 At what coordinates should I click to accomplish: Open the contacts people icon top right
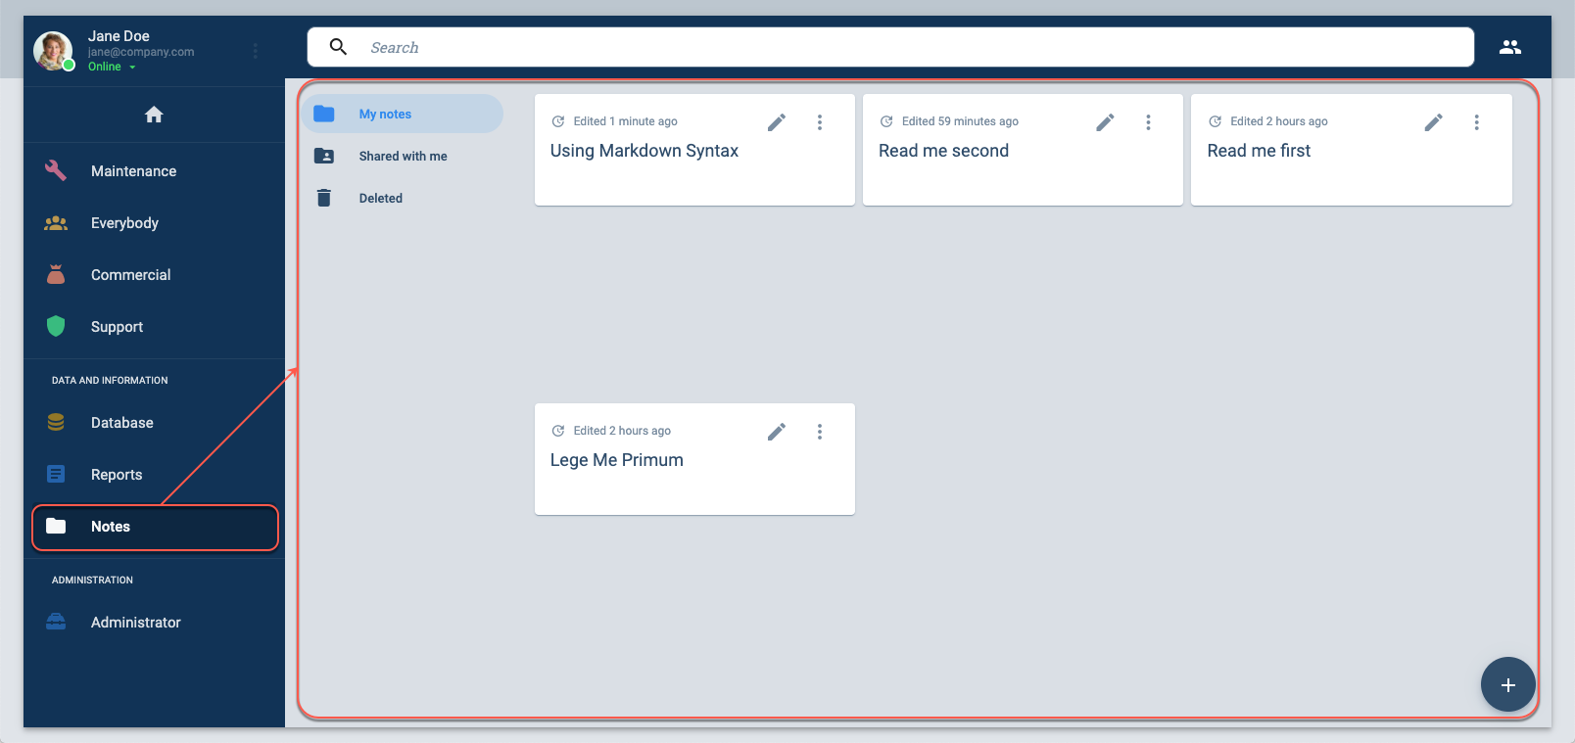pos(1510,47)
